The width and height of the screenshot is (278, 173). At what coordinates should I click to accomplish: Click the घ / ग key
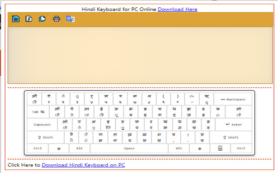(160, 112)
